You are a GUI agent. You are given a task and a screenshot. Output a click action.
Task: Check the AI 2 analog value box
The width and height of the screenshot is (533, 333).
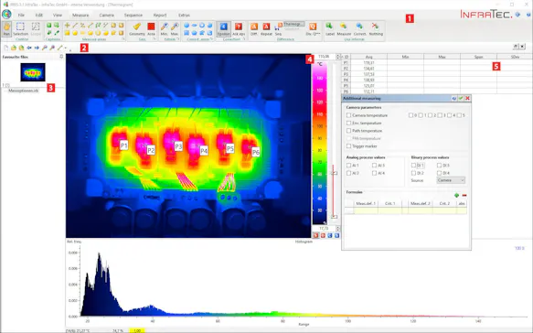pyautogui.click(x=348, y=173)
